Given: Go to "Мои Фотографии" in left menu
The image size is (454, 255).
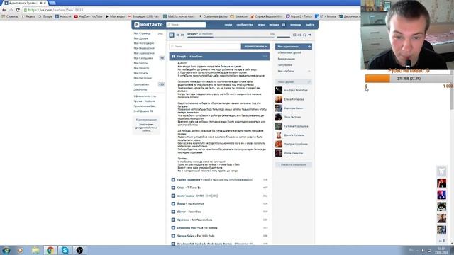Looking at the screenshot, I should [x=144, y=43].
